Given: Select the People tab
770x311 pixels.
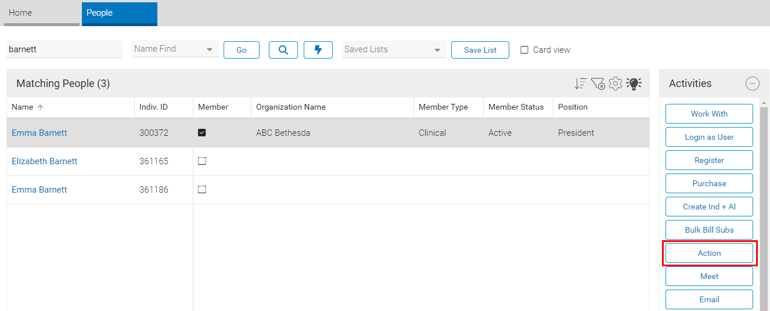Looking at the screenshot, I should tap(120, 13).
